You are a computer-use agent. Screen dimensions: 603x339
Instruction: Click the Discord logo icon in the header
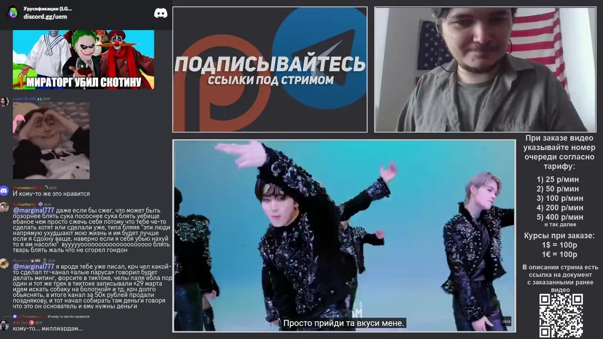click(161, 13)
